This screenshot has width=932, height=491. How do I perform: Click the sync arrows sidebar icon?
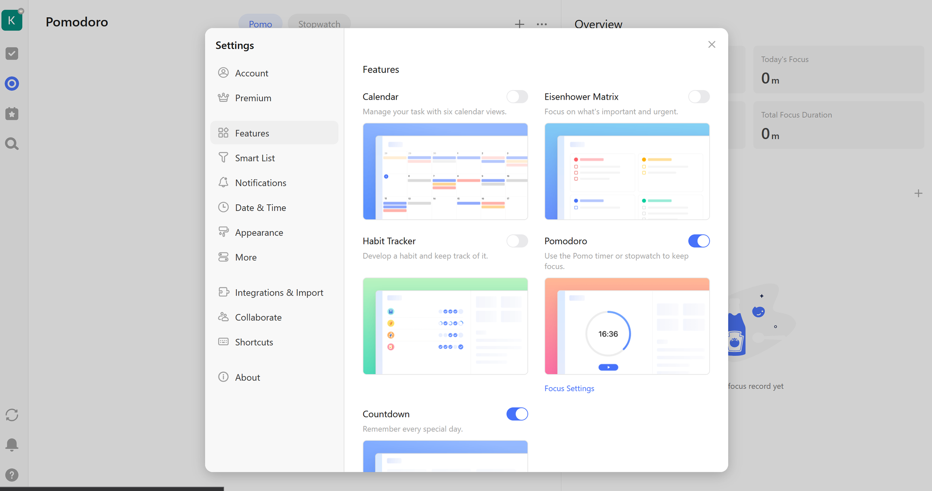tap(12, 415)
